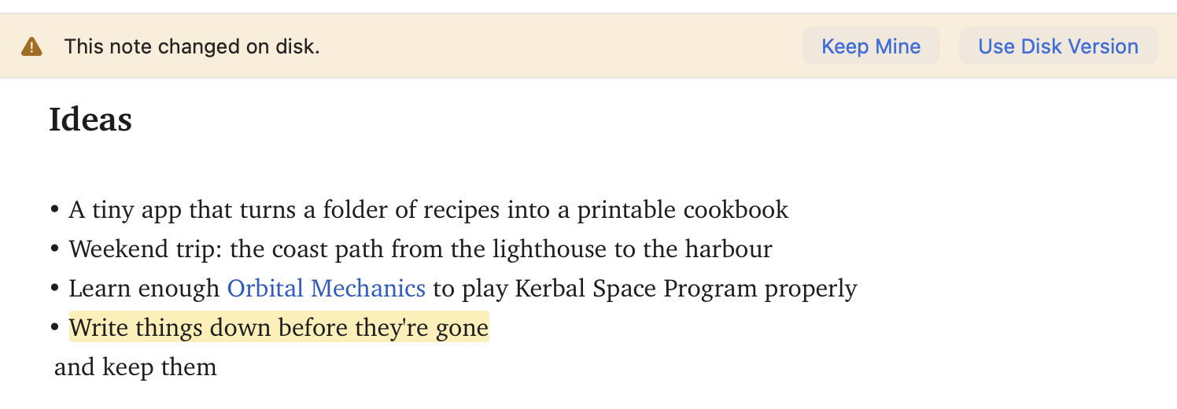This screenshot has height=409, width=1177.
Task: Click the bullet before 'Write things down'
Action: click(x=55, y=328)
